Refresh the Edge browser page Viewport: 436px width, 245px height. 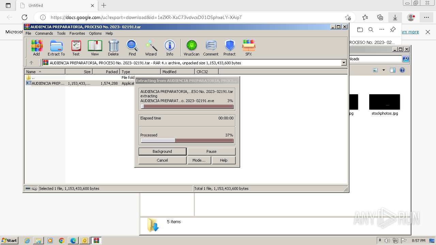coord(25,17)
